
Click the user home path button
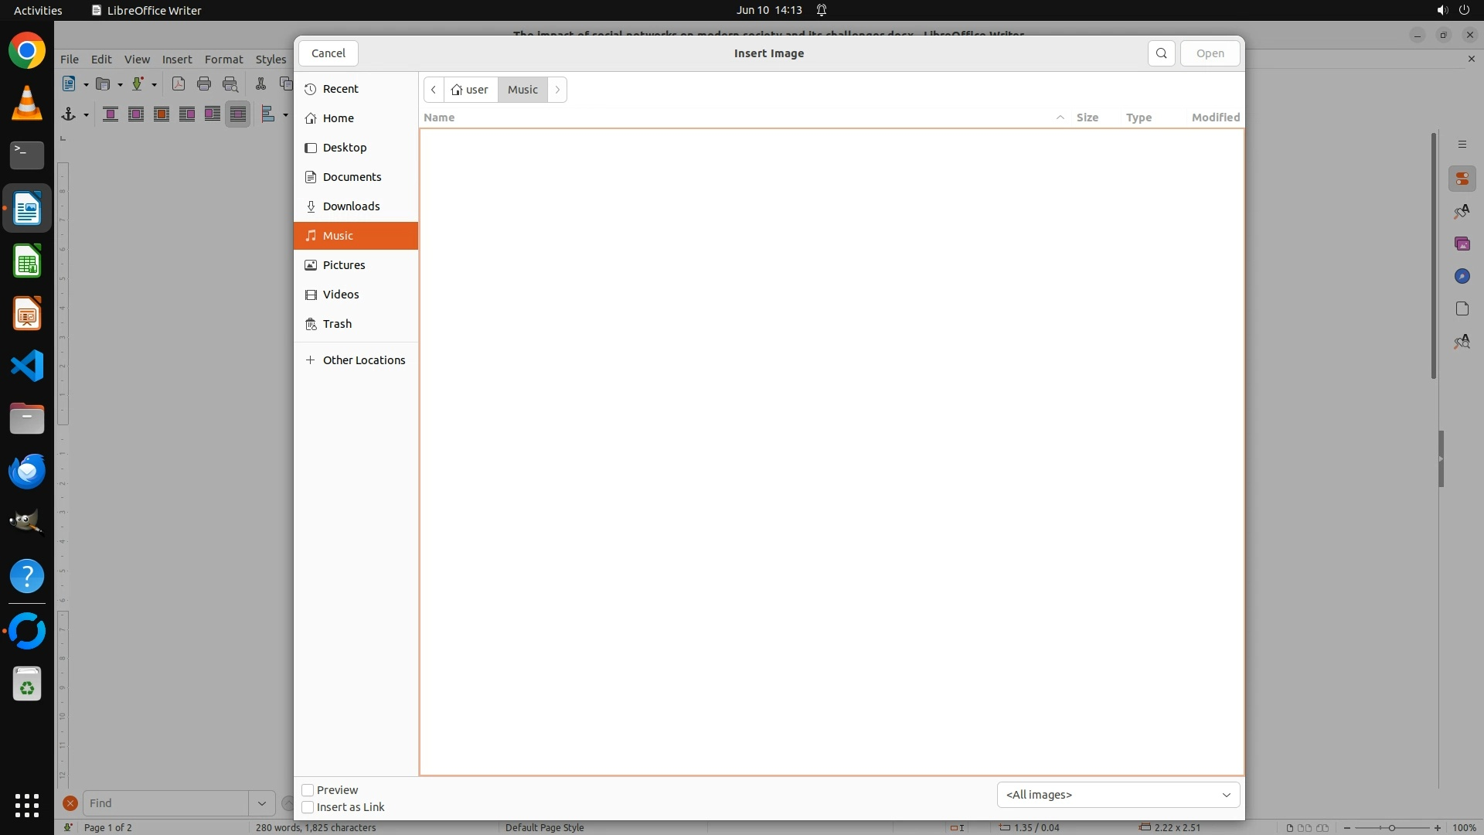tap(470, 90)
